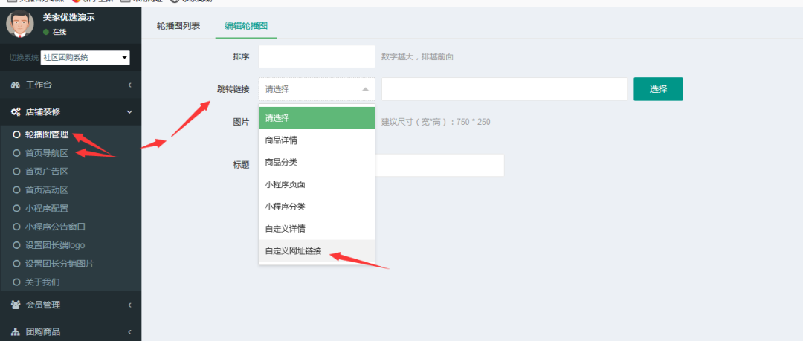This screenshot has width=803, height=341.
Task: Toggle the 跳转链接 select dropdown arrow
Action: click(x=364, y=89)
